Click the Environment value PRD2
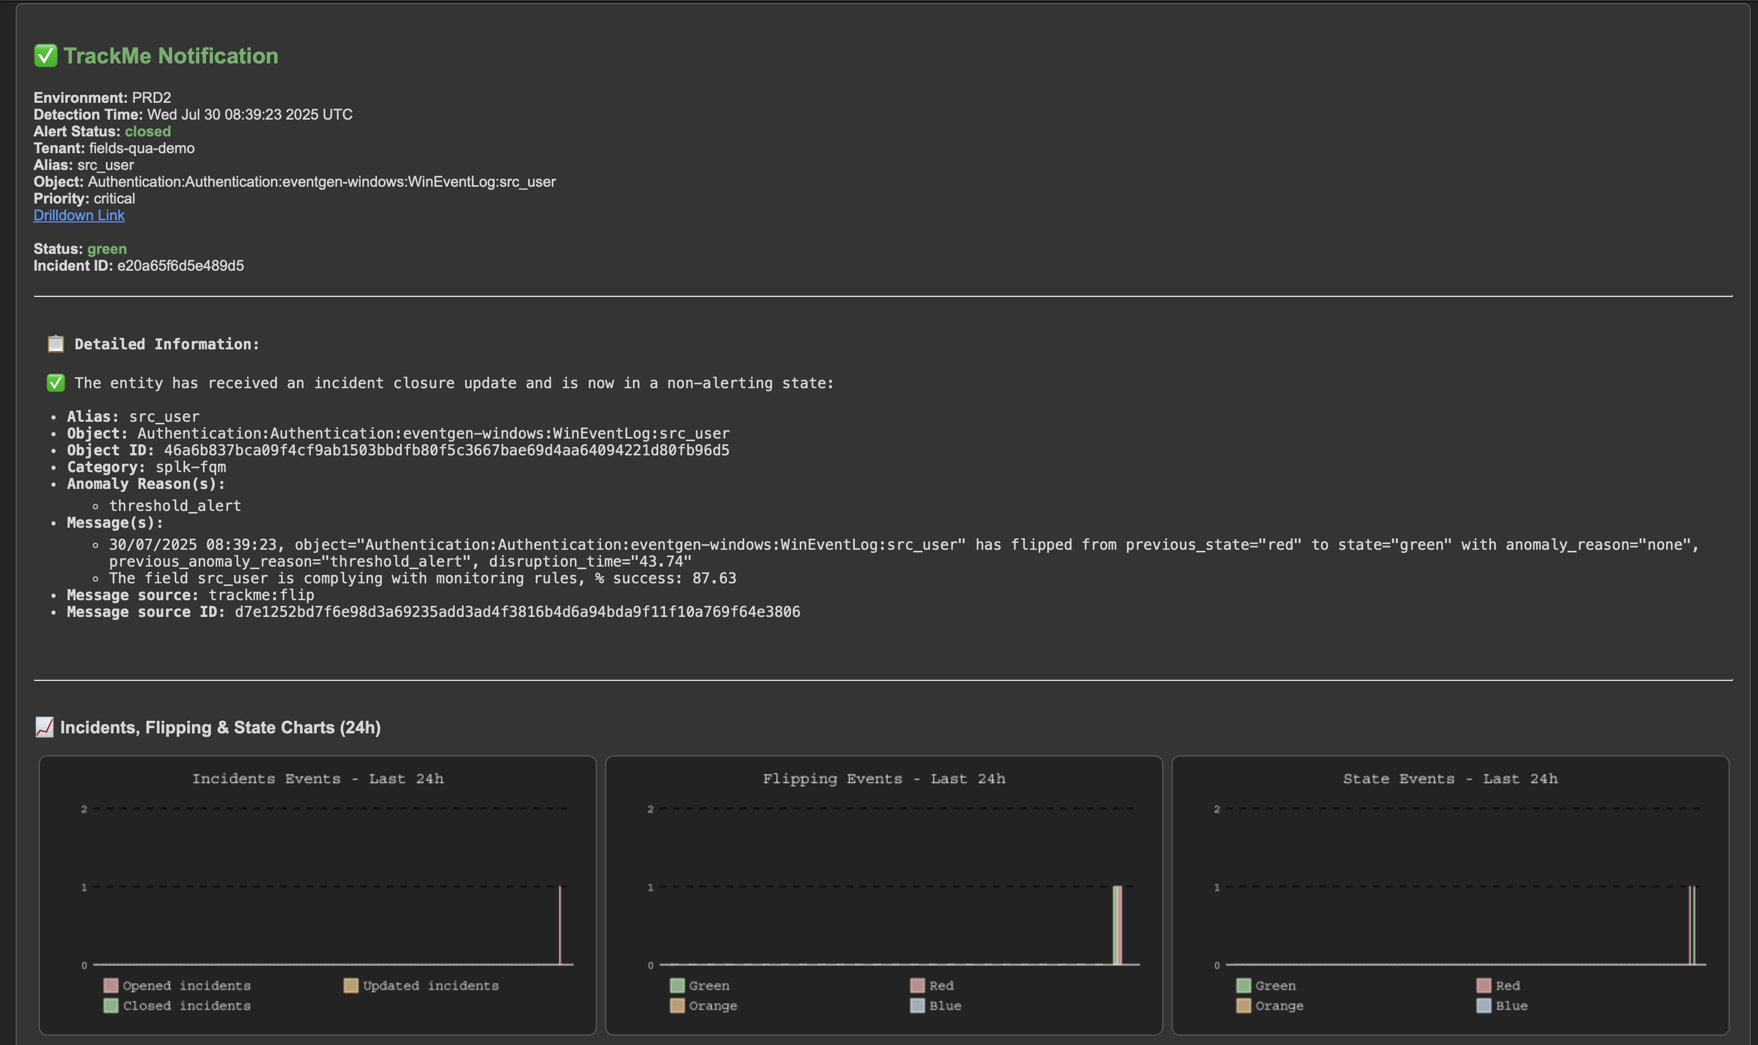The width and height of the screenshot is (1758, 1045). [152, 98]
